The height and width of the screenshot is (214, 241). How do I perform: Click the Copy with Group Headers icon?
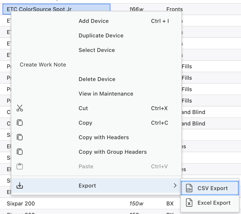pos(20,152)
